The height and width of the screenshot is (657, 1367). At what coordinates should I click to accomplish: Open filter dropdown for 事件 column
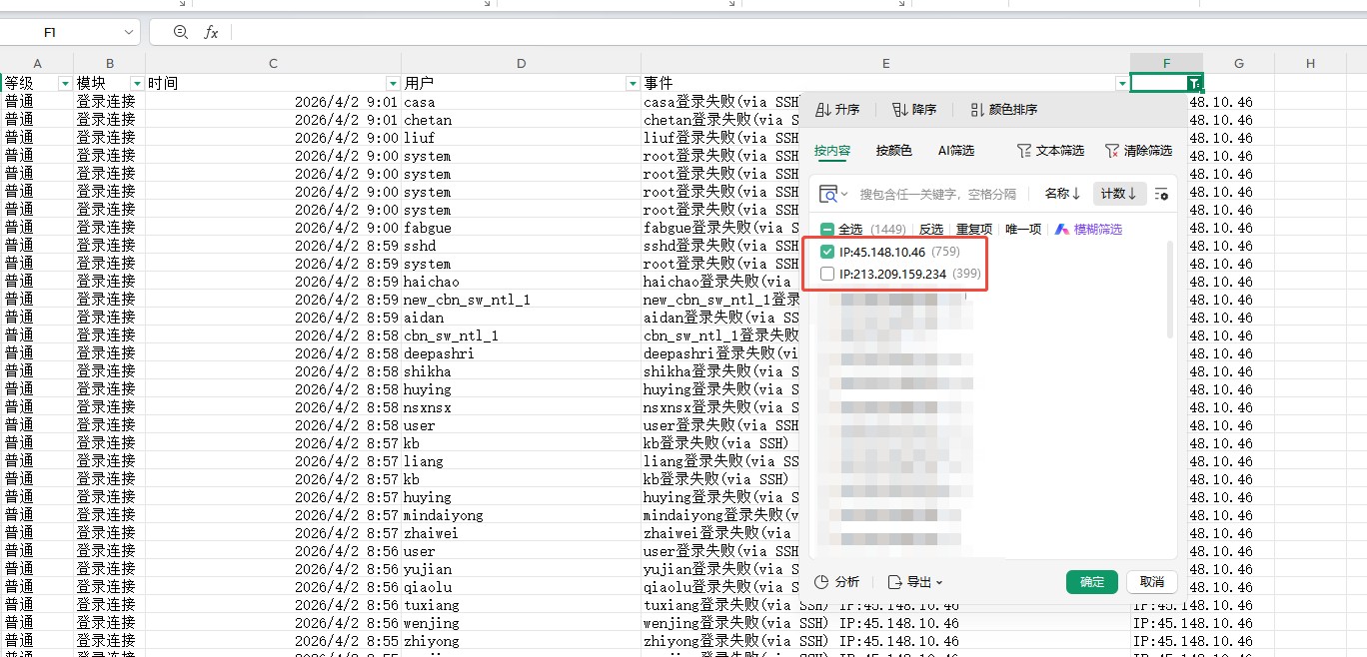1122,83
